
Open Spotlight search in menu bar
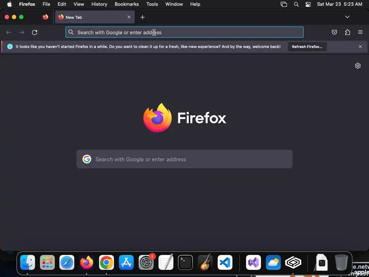click(x=296, y=4)
